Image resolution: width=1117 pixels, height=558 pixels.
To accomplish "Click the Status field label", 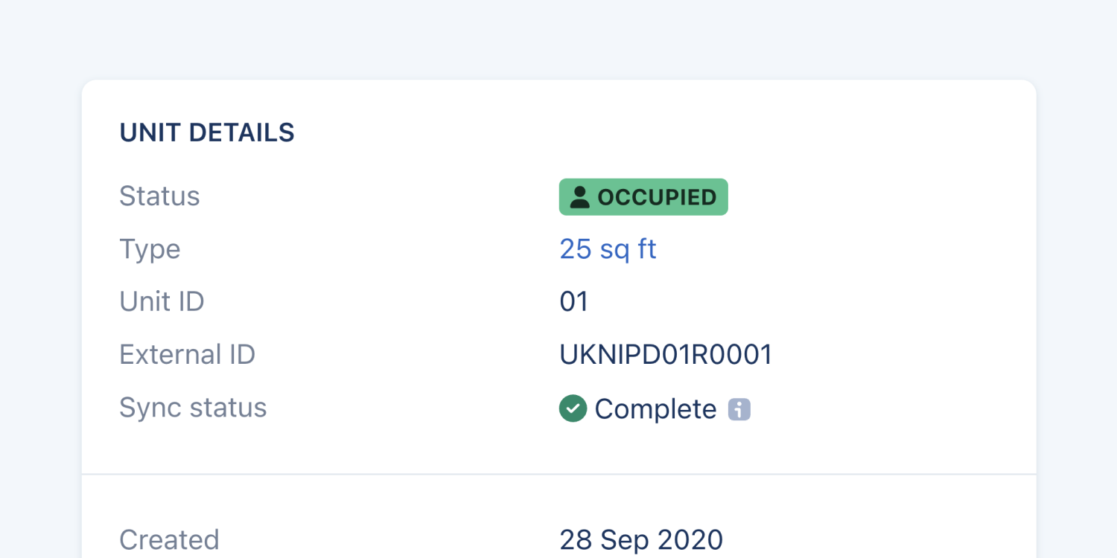I will (x=159, y=196).
